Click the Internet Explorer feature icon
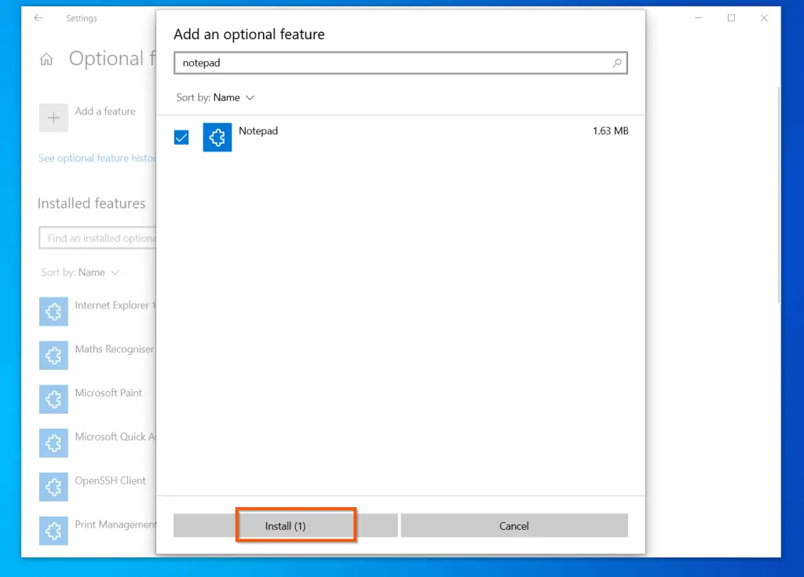Image resolution: width=804 pixels, height=577 pixels. pos(54,312)
